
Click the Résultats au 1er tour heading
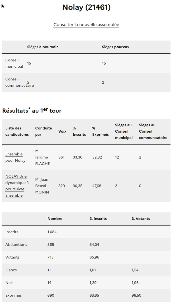32,110
